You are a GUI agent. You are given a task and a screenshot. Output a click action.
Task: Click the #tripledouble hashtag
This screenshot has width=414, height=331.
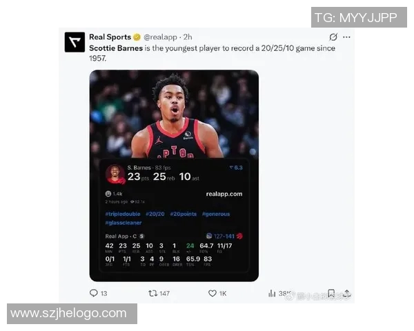pyautogui.click(x=123, y=214)
